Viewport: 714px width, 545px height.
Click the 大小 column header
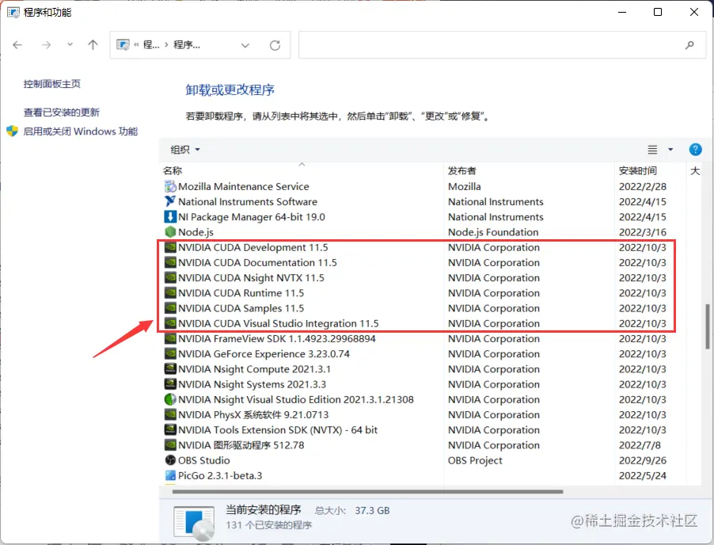[x=695, y=171]
